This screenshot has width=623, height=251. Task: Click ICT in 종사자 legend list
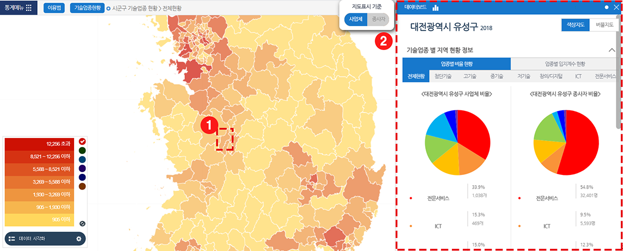point(547,227)
